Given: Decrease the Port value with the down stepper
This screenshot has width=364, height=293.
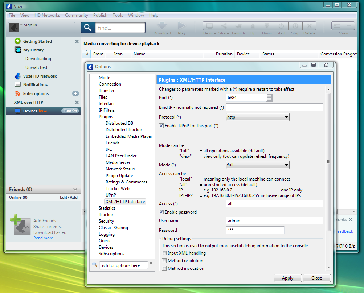Looking at the screenshot, I should [269, 99].
